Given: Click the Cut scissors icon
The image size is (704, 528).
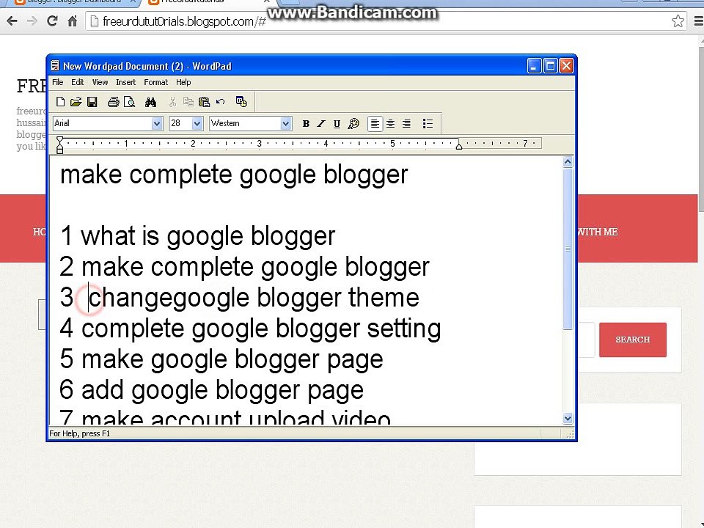Looking at the screenshot, I should click(172, 102).
